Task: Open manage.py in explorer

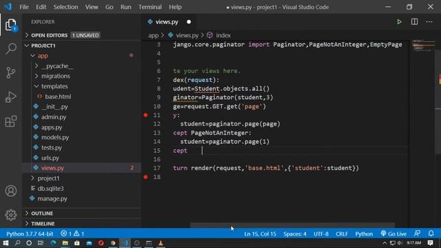Action: (81, 198)
